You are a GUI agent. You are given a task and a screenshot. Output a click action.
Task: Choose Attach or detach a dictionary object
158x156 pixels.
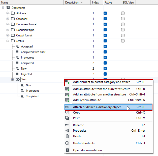coord(108,107)
